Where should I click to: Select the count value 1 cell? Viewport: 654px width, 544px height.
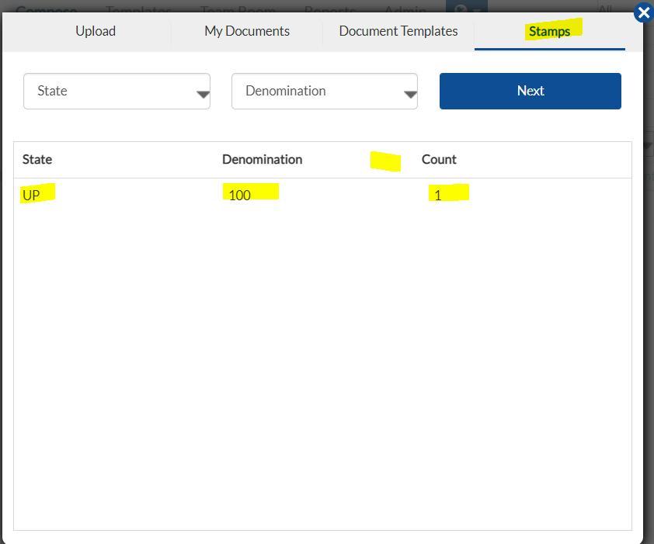(x=437, y=195)
